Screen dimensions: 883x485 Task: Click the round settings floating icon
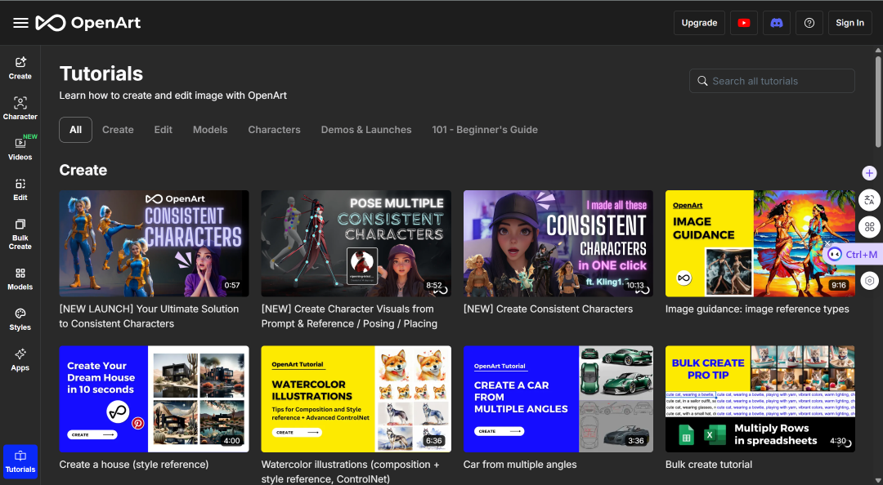(x=869, y=280)
